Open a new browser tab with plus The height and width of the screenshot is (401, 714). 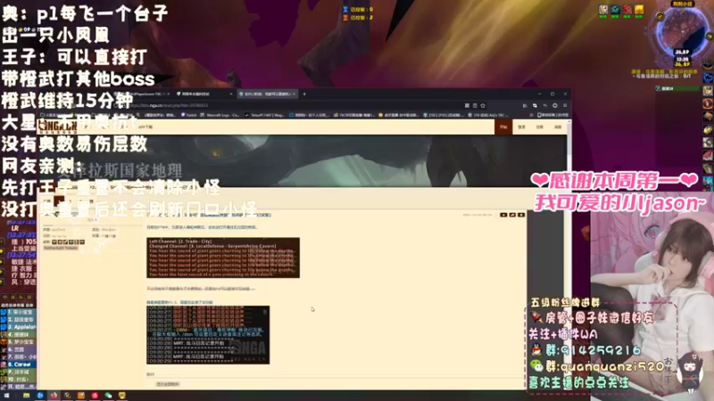(304, 94)
